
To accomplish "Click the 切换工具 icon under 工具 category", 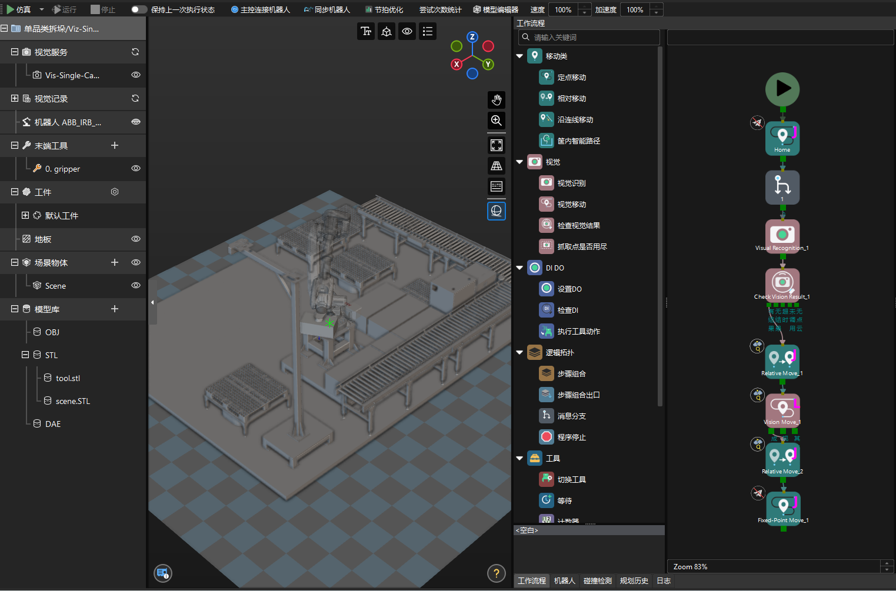I will click(547, 479).
